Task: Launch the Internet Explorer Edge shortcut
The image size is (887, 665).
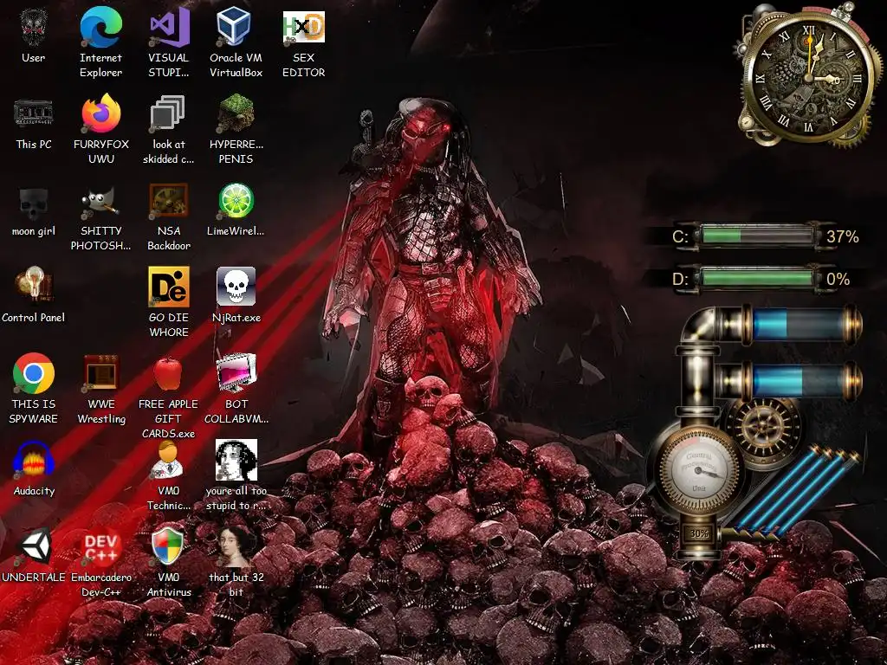Action: (100, 43)
